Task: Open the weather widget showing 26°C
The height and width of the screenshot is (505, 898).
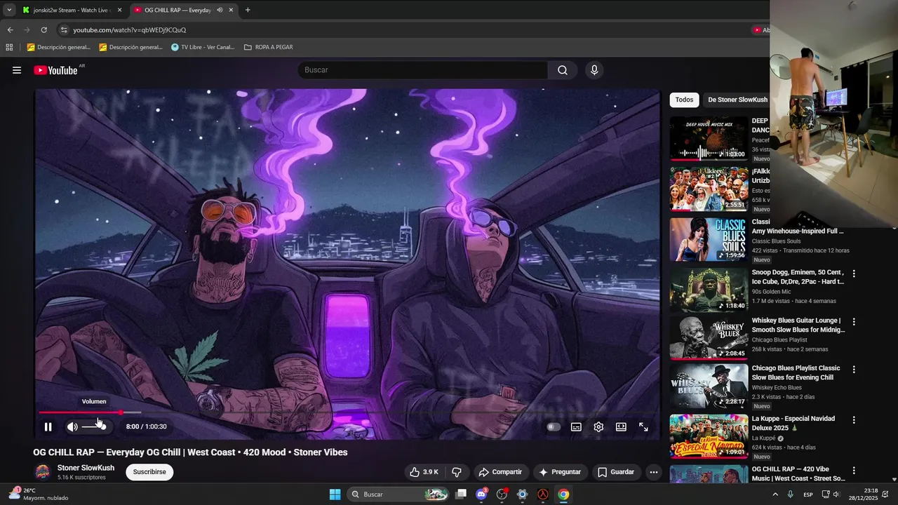Action: (39, 494)
